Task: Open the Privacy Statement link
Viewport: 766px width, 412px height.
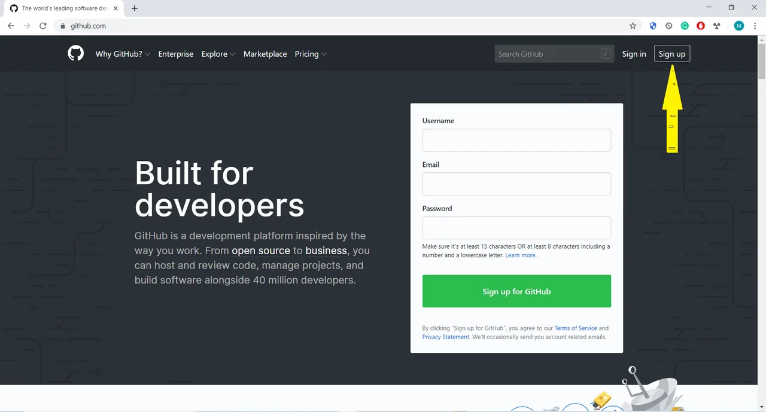Action: pos(446,337)
